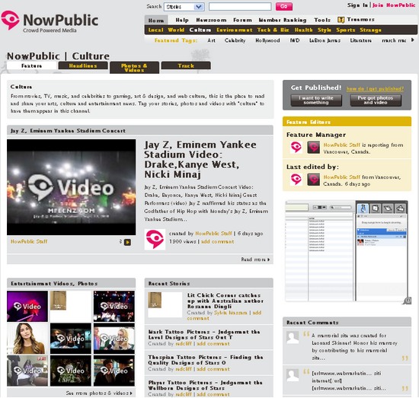Open the search category dropdown
This screenshot has width=419, height=398.
point(184,7)
